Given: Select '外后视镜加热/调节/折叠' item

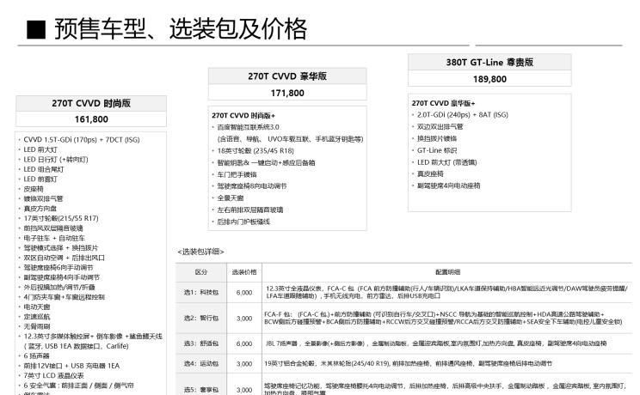Looking at the screenshot, I should point(59,287).
